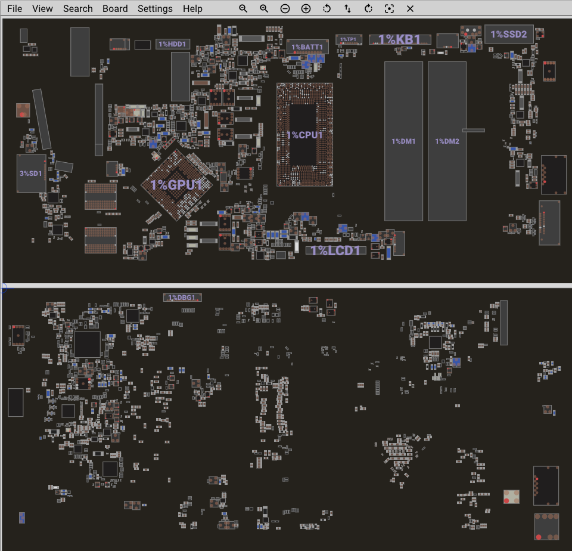Screen dimensions: 572x551
Task: Click the X icon in toolbar
Action: 410,8
